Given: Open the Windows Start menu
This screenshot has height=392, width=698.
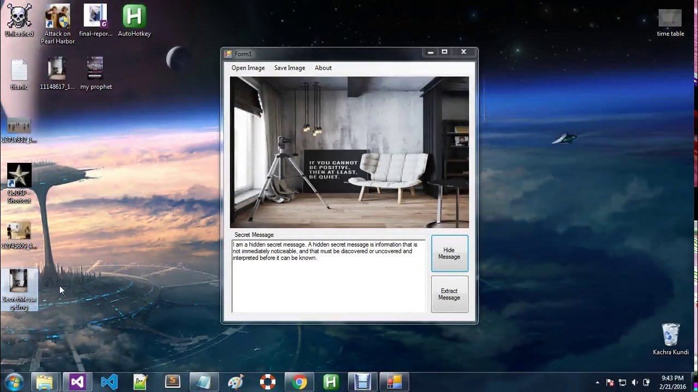Looking at the screenshot, I should [x=14, y=382].
